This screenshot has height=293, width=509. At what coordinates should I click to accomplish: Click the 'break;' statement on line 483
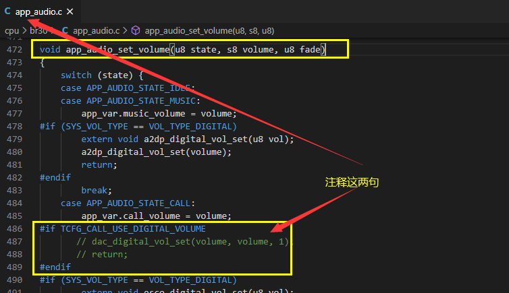pyautogui.click(x=97, y=191)
